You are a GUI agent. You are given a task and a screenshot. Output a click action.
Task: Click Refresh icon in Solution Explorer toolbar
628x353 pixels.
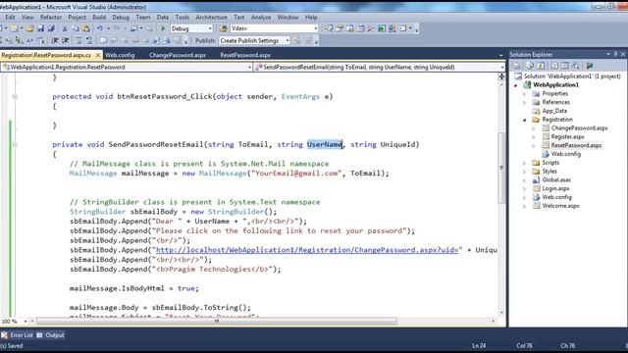pyautogui.click(x=541, y=66)
